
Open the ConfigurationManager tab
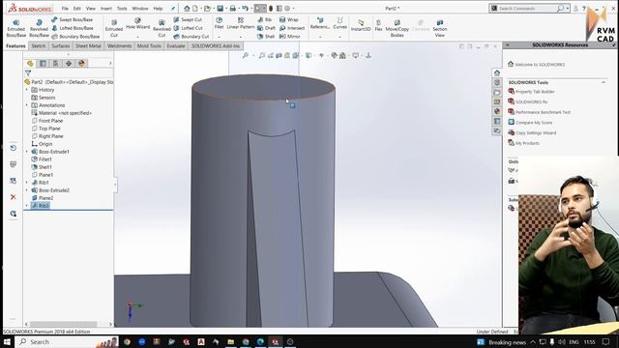pyautogui.click(x=56, y=64)
